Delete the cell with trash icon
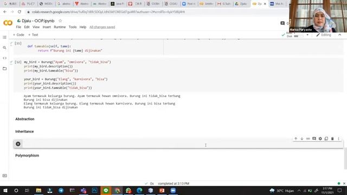The width and height of the screenshot is (347, 195). (x=332, y=139)
